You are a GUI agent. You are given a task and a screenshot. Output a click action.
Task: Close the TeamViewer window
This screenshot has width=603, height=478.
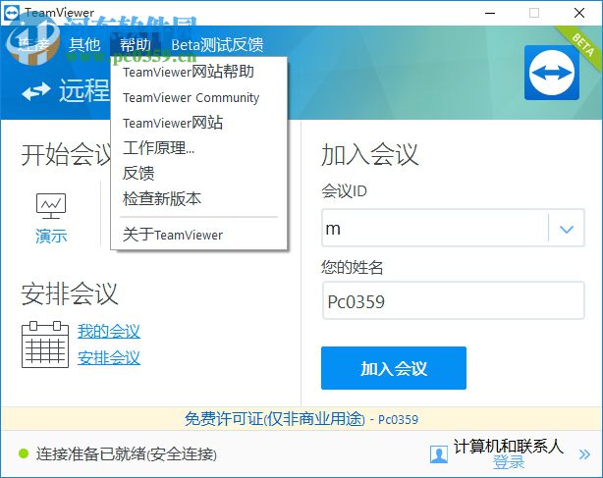click(579, 13)
